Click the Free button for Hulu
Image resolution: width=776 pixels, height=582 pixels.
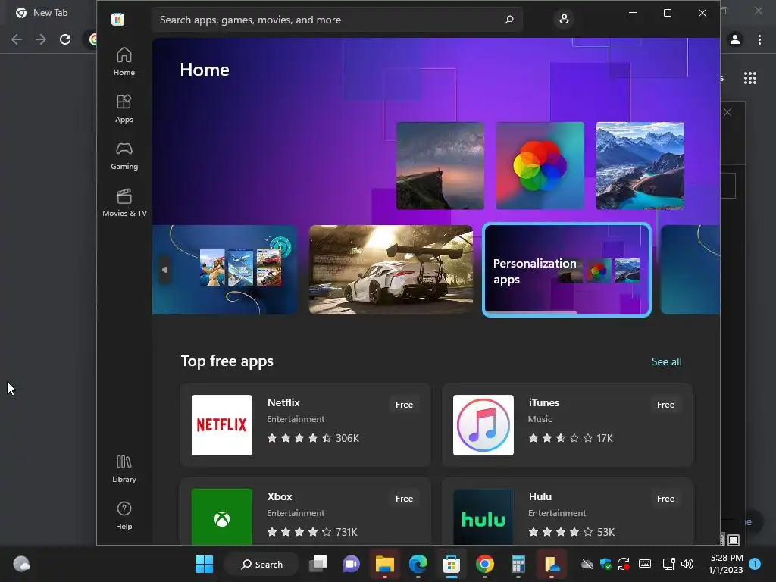click(x=665, y=499)
